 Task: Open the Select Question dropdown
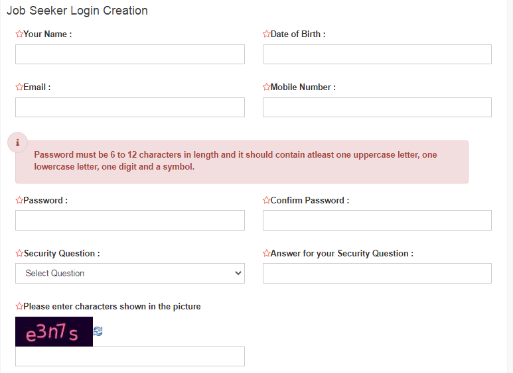(130, 273)
